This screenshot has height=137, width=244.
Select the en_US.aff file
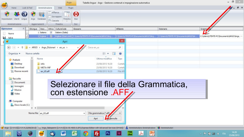tap(45, 71)
